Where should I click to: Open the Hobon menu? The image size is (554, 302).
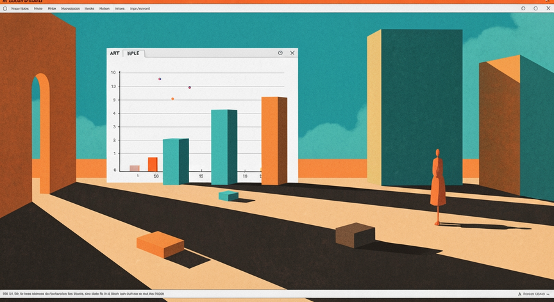point(105,8)
